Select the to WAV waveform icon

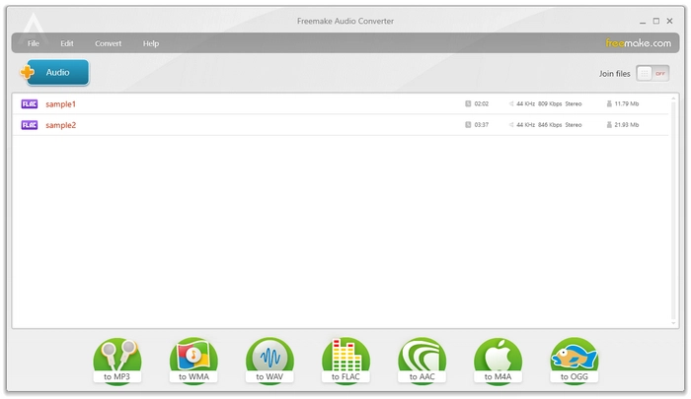[269, 362]
